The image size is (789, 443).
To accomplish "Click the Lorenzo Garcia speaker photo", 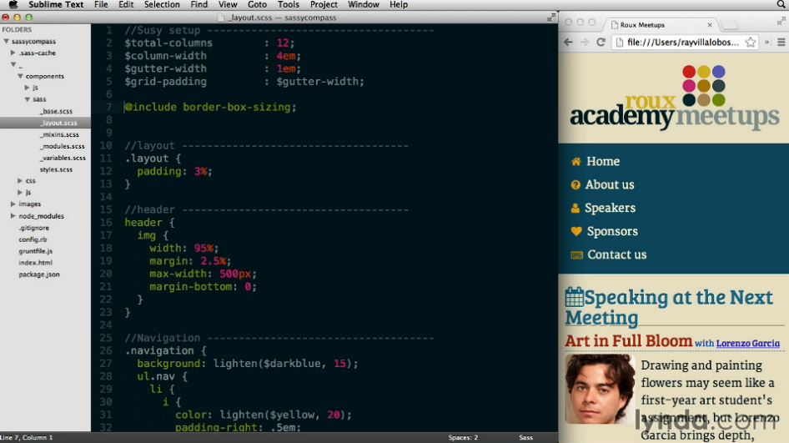I will (600, 389).
